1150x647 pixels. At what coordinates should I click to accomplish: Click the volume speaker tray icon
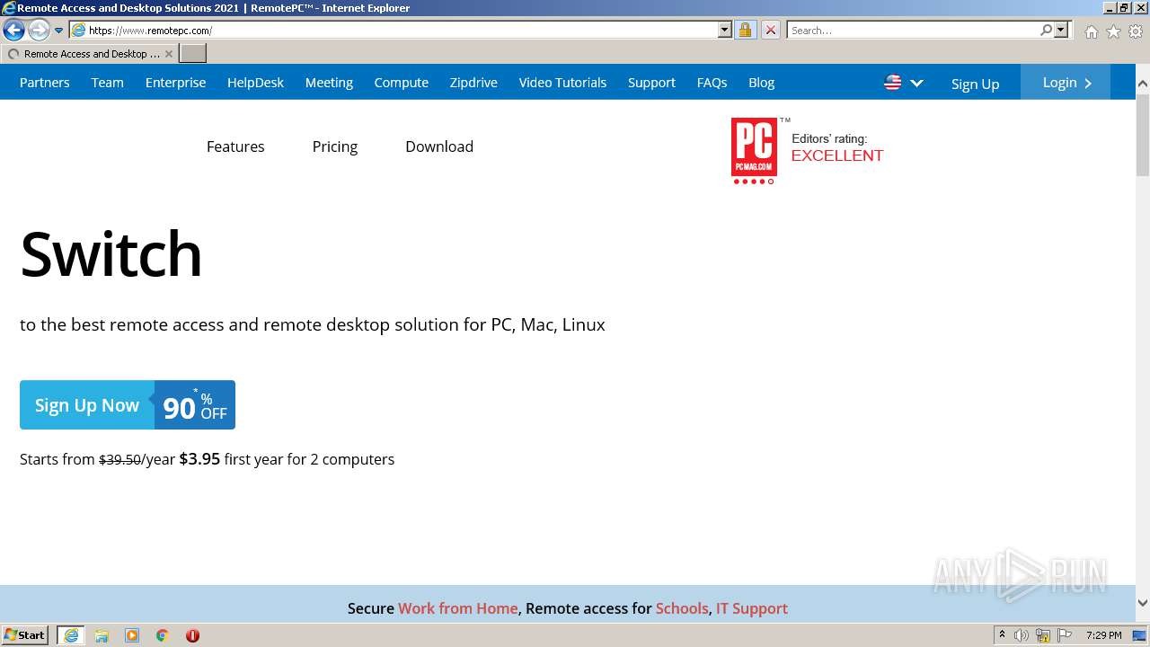1022,635
